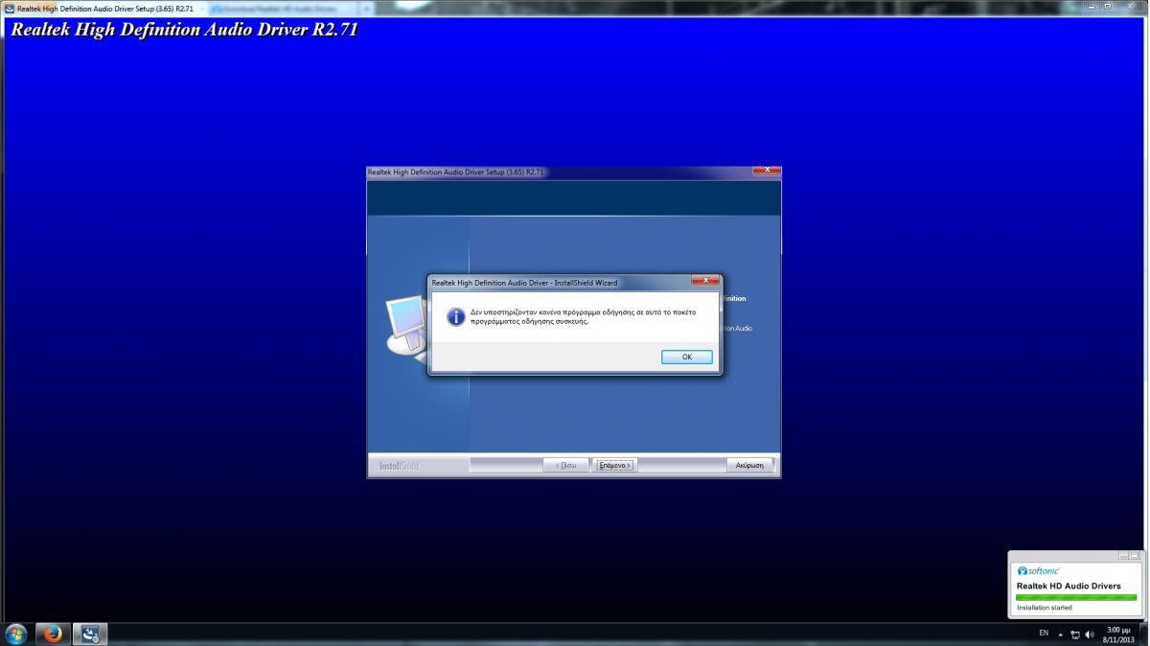Image resolution: width=1150 pixels, height=646 pixels.
Task: Click the EN language indicator in tray
Action: [1044, 634]
